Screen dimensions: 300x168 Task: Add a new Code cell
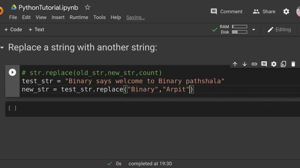tap(13, 29)
